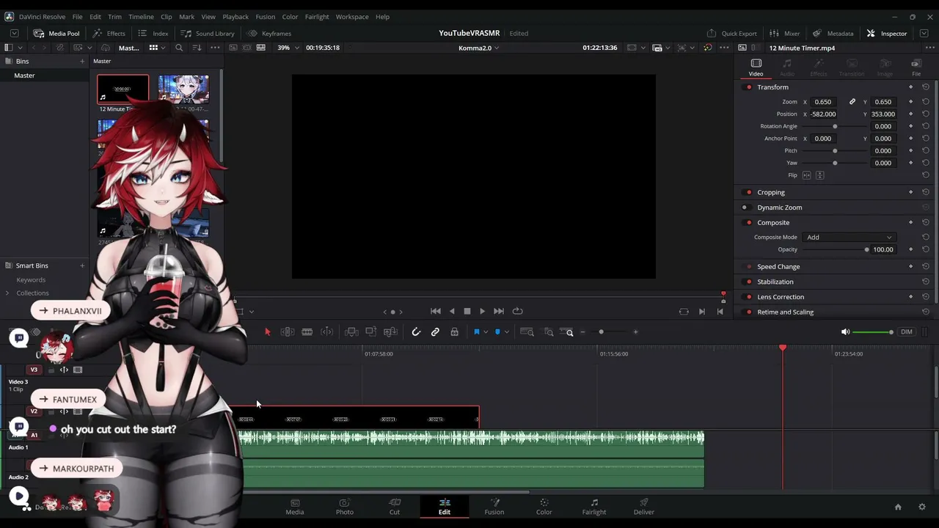Open the Trim menu
The width and height of the screenshot is (939, 528).
pyautogui.click(x=114, y=17)
